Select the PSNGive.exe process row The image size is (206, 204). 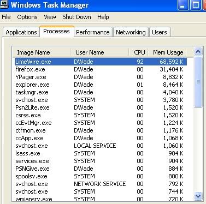101,169
